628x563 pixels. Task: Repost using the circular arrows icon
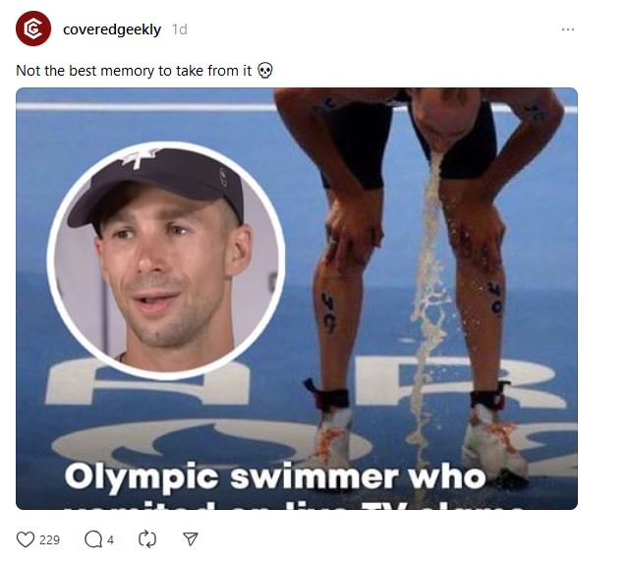tap(147, 539)
